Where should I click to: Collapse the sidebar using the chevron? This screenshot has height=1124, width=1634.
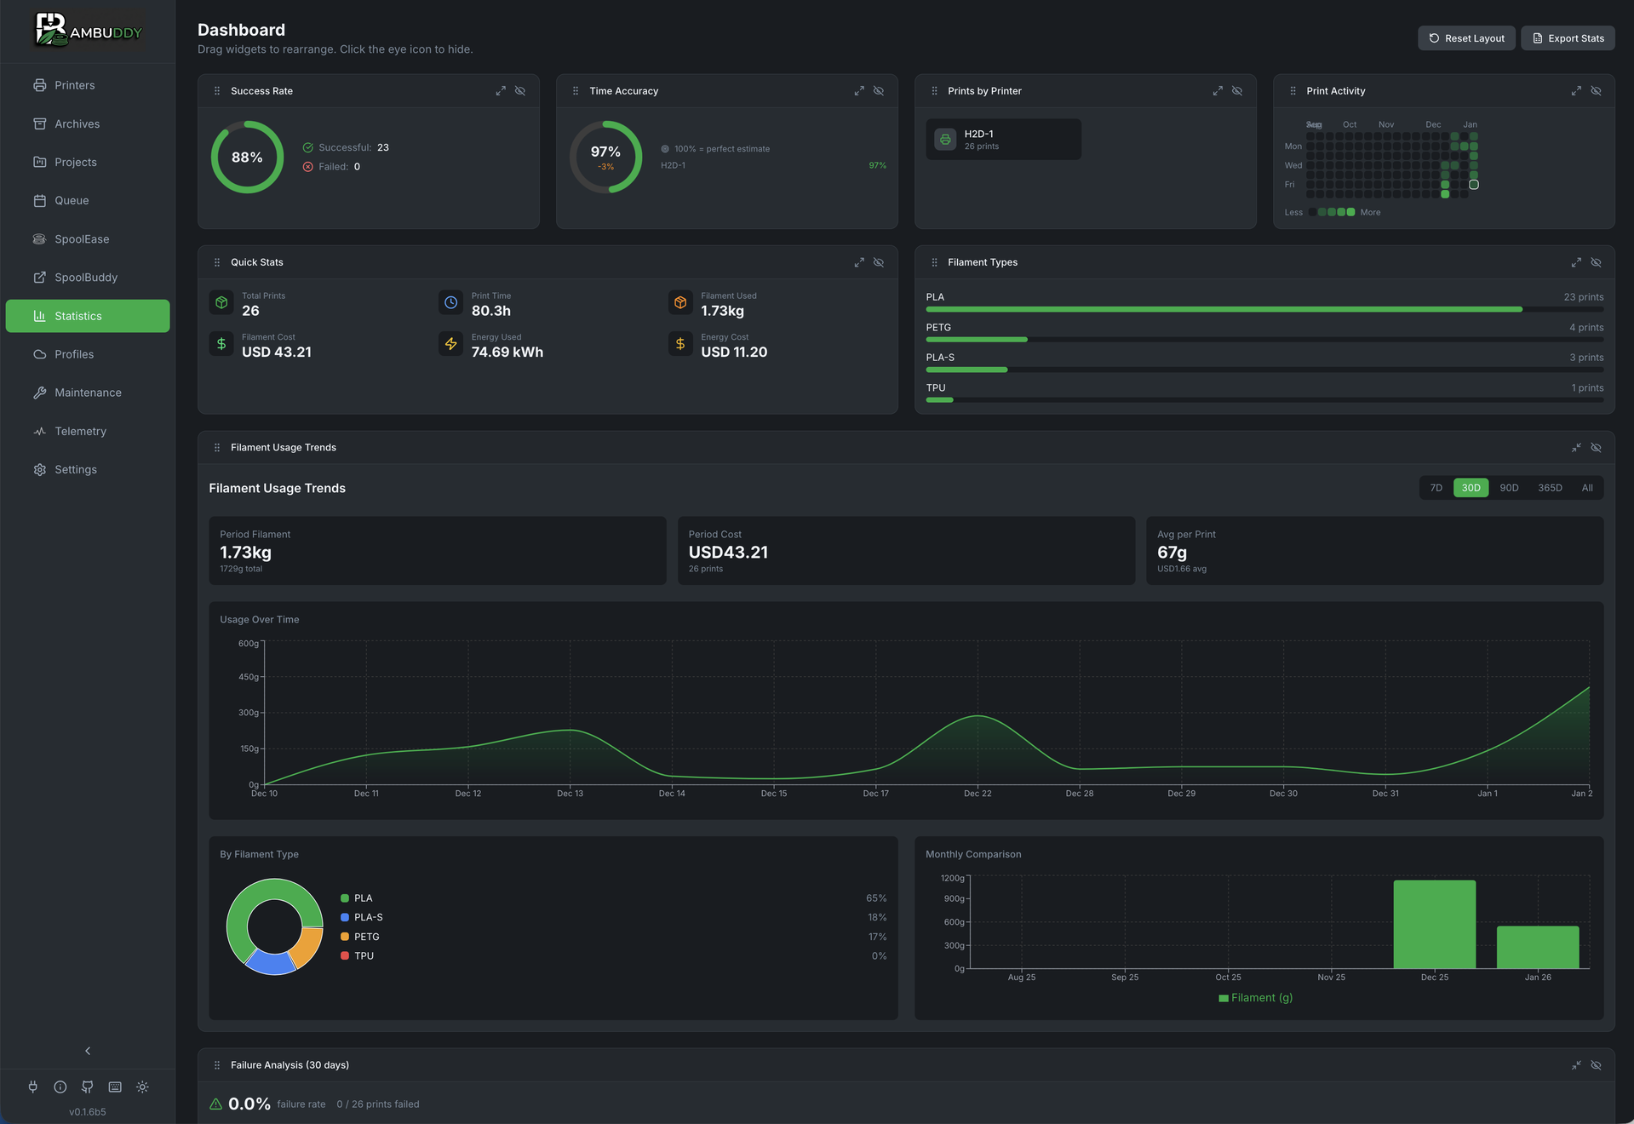coord(87,1050)
